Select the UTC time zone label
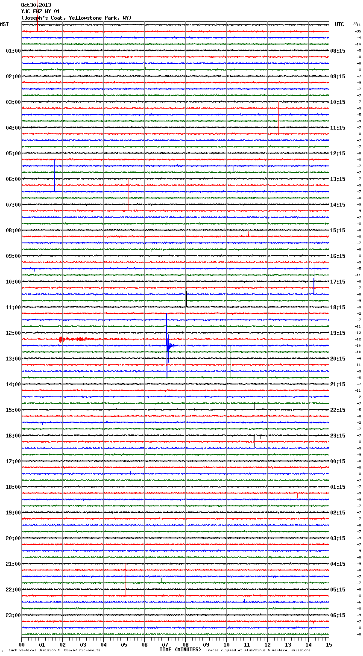 340,24
